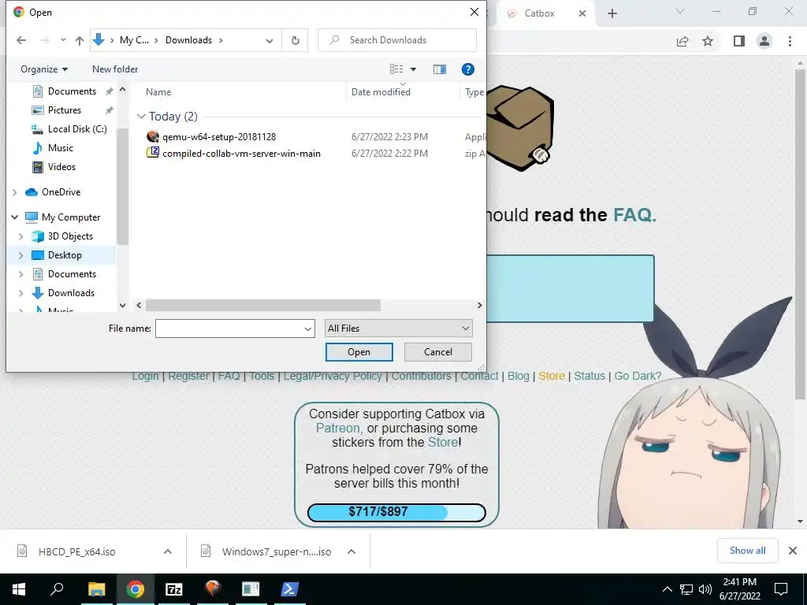
Task: Select qemu-w64-setup-20181128 file
Action: tap(219, 137)
